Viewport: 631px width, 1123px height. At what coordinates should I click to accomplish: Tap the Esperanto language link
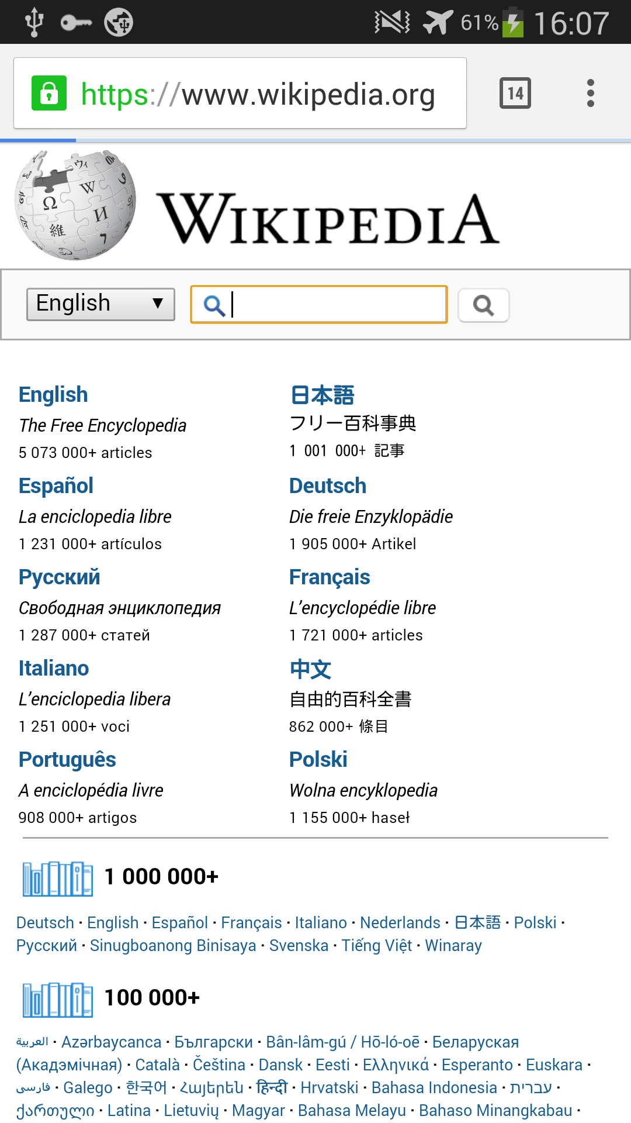(477, 1065)
